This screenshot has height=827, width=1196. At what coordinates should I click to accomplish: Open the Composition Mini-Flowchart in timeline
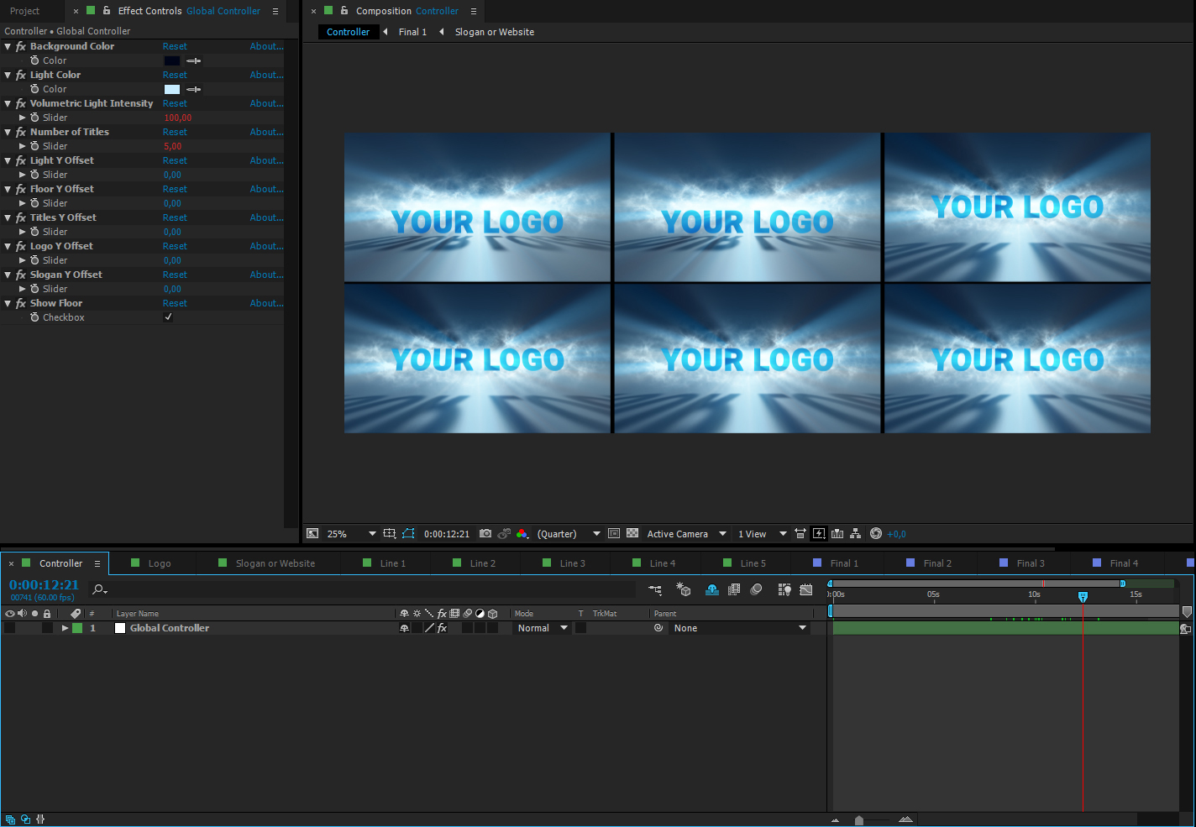tap(655, 590)
